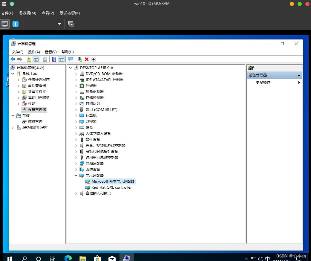
Task: Open 发送按键(K) menu in QEMU window
Action: coord(70,13)
